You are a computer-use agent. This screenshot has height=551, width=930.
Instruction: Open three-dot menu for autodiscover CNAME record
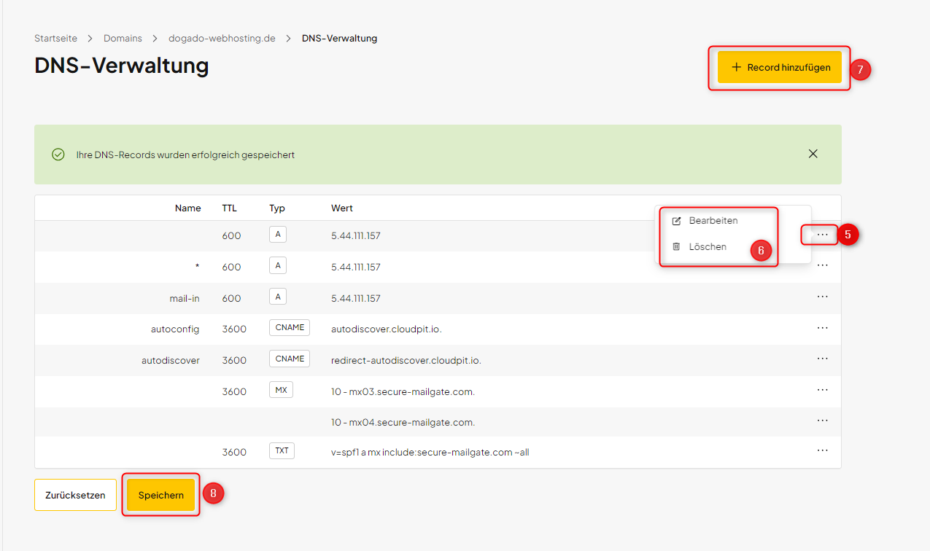click(822, 359)
